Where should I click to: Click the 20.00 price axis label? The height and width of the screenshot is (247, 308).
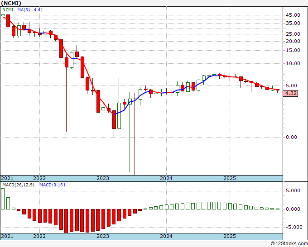(x=293, y=41)
